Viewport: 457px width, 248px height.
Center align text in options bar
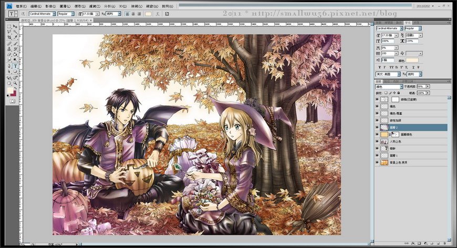click(133, 14)
